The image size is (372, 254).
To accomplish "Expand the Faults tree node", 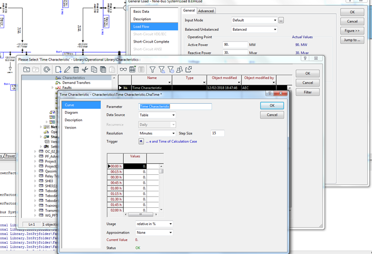I will click(52, 88).
